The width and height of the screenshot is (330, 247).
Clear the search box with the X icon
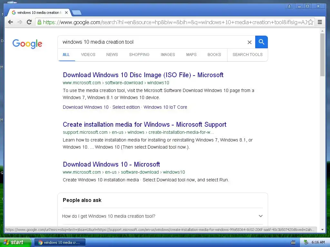(249, 42)
